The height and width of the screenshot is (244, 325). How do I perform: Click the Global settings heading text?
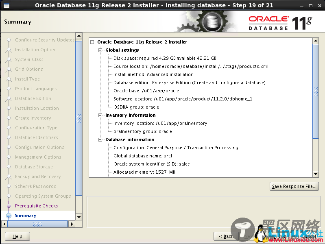(x=122, y=50)
